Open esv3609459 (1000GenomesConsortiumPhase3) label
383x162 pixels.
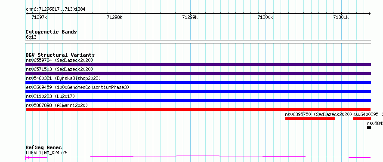coord(77,87)
